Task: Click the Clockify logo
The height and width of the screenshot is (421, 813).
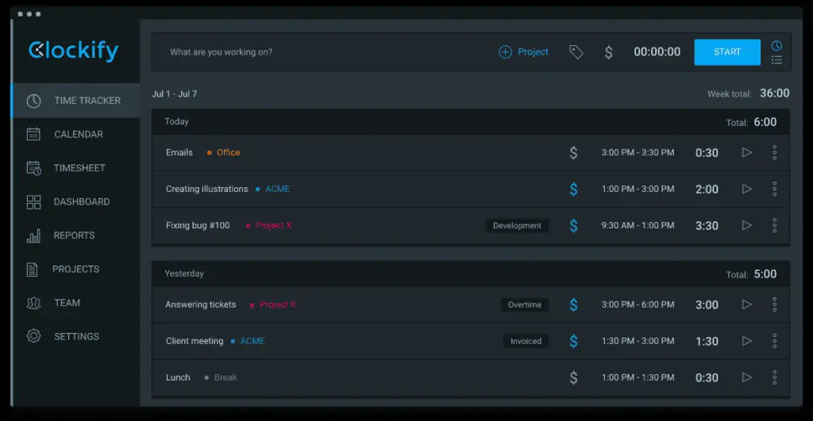Action: (73, 51)
